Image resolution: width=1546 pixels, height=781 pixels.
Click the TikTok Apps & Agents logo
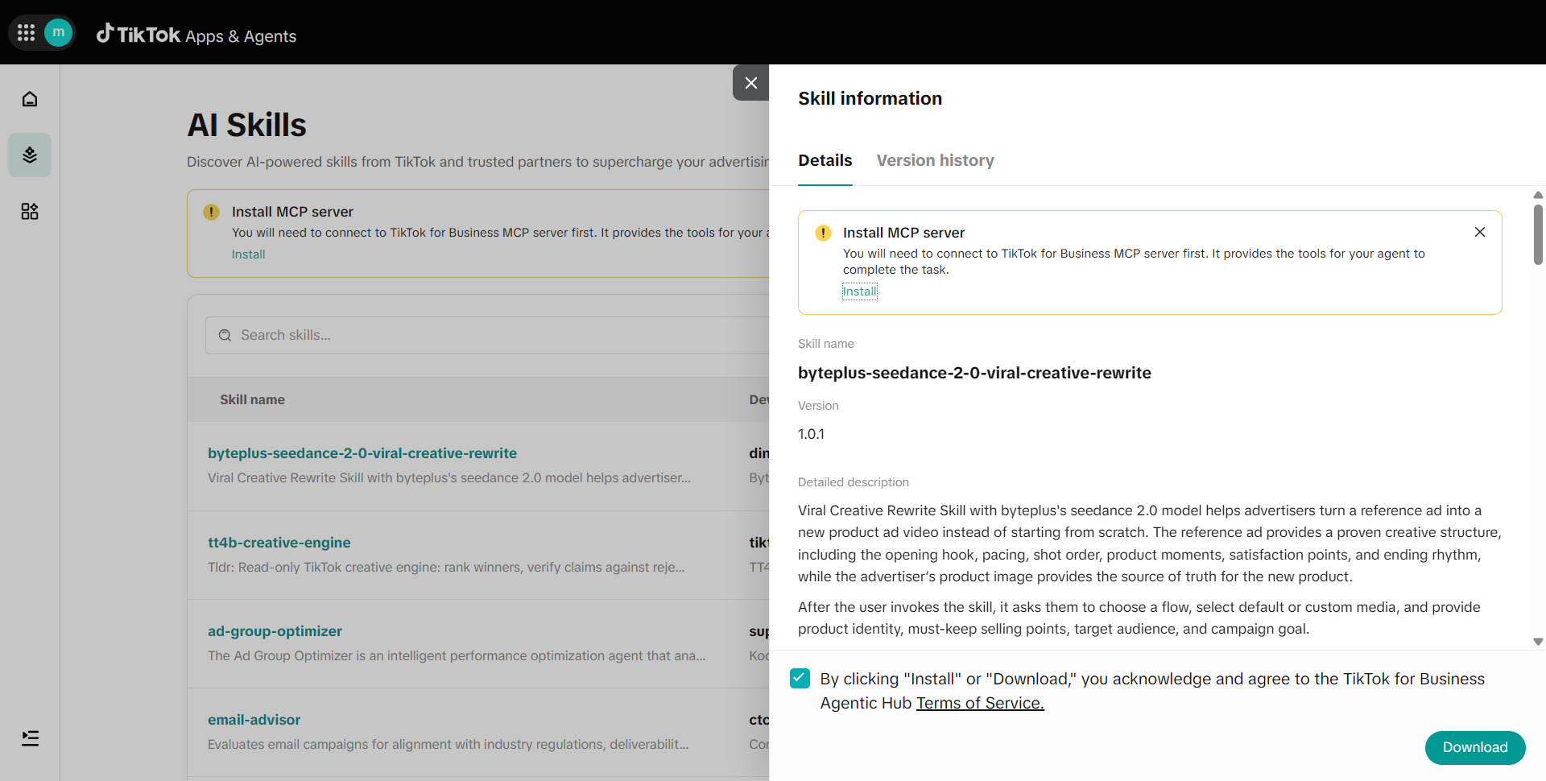point(196,35)
